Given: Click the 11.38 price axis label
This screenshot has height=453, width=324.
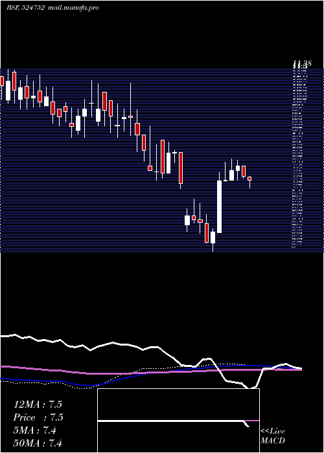Looking at the screenshot, I should tap(302, 63).
